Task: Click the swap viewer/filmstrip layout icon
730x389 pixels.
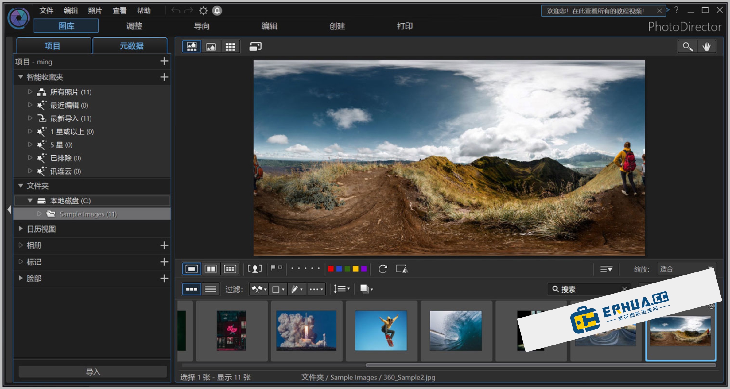Action: pyautogui.click(x=255, y=46)
